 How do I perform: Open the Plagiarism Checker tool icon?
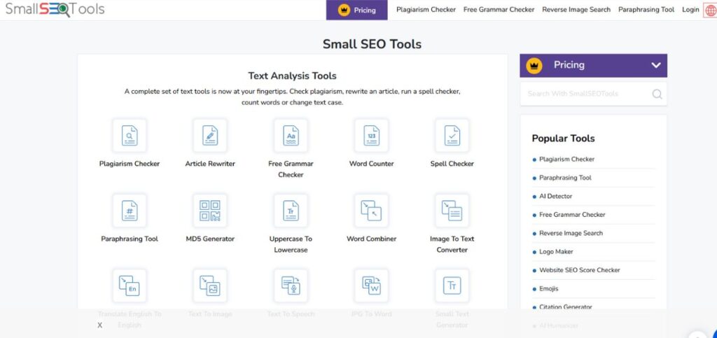pos(130,136)
